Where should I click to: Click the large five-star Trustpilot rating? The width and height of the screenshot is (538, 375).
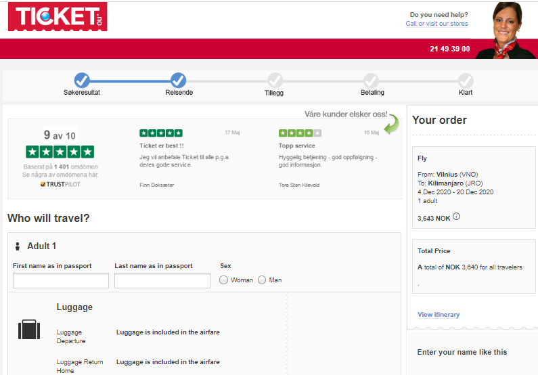[x=60, y=152]
